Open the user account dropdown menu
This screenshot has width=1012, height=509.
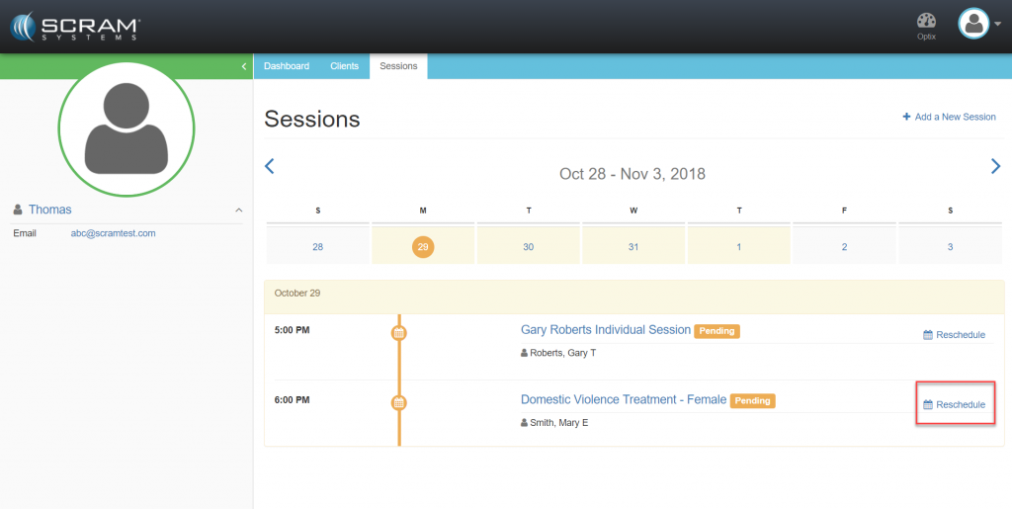pyautogui.click(x=978, y=25)
